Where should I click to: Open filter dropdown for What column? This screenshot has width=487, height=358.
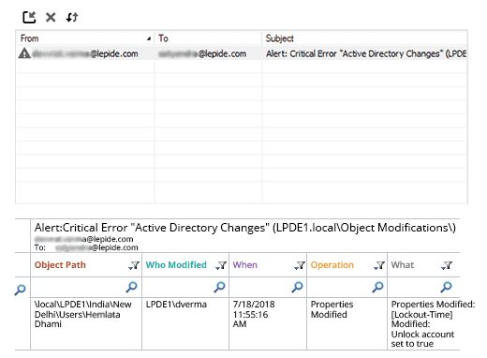click(447, 265)
